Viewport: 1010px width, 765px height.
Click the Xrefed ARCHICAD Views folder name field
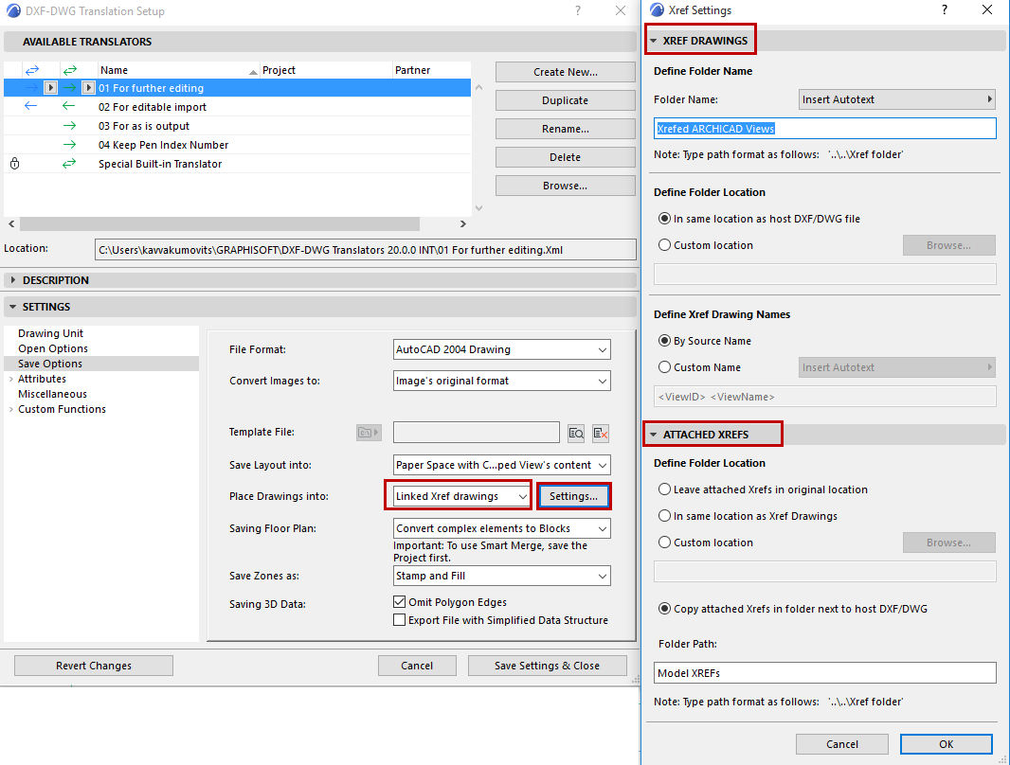[x=824, y=128]
